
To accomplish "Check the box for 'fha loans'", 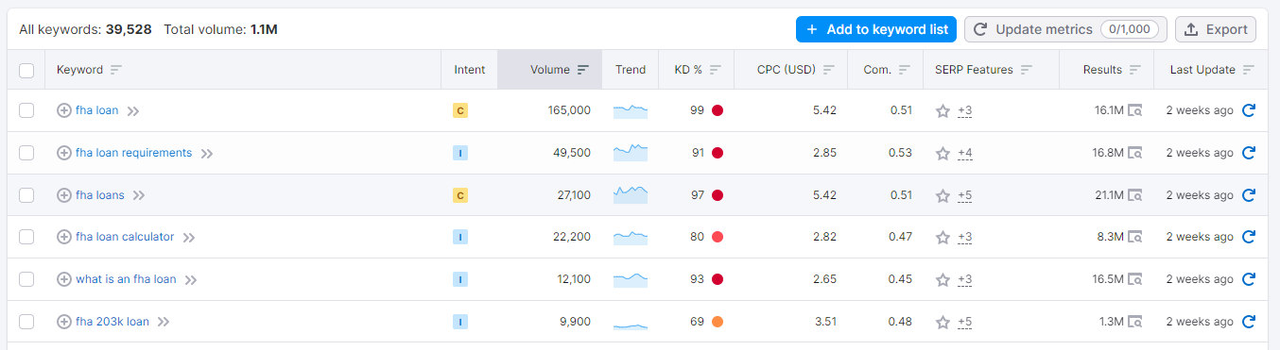I will (x=26, y=195).
